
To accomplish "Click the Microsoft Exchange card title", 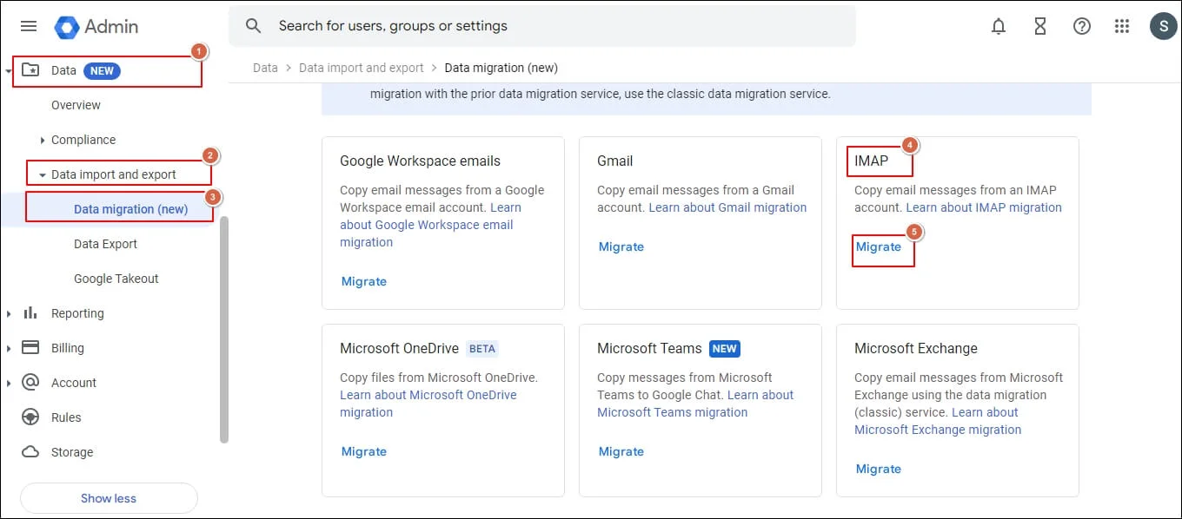I will pos(916,348).
